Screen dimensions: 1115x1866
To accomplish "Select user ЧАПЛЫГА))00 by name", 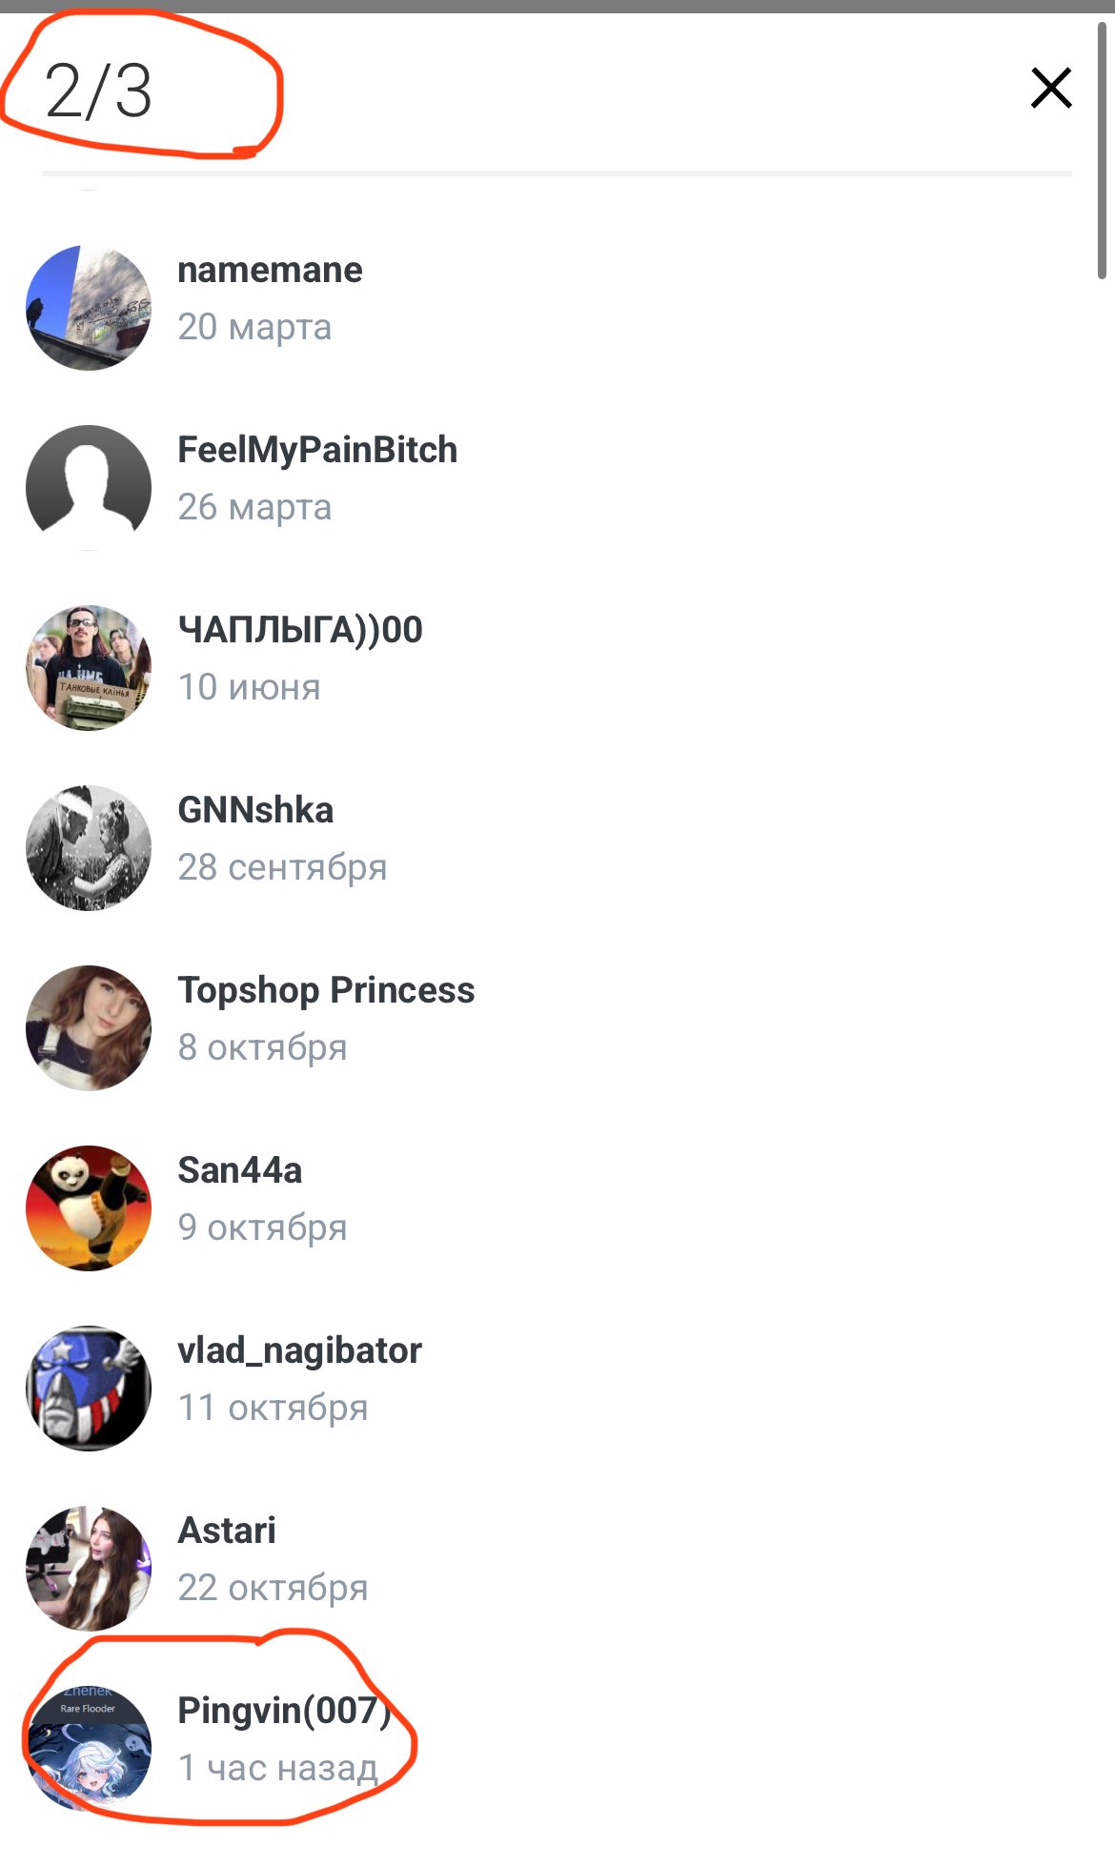I will tap(300, 630).
